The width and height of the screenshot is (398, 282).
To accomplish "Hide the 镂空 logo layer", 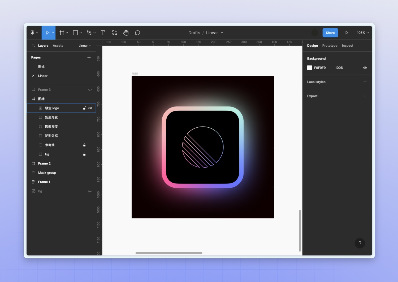I will point(90,108).
